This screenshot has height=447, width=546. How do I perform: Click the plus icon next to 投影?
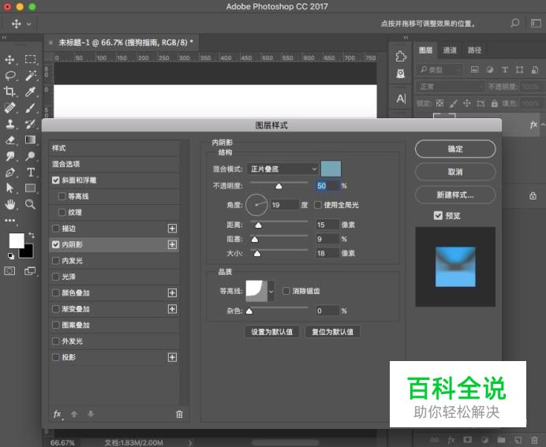tap(172, 357)
